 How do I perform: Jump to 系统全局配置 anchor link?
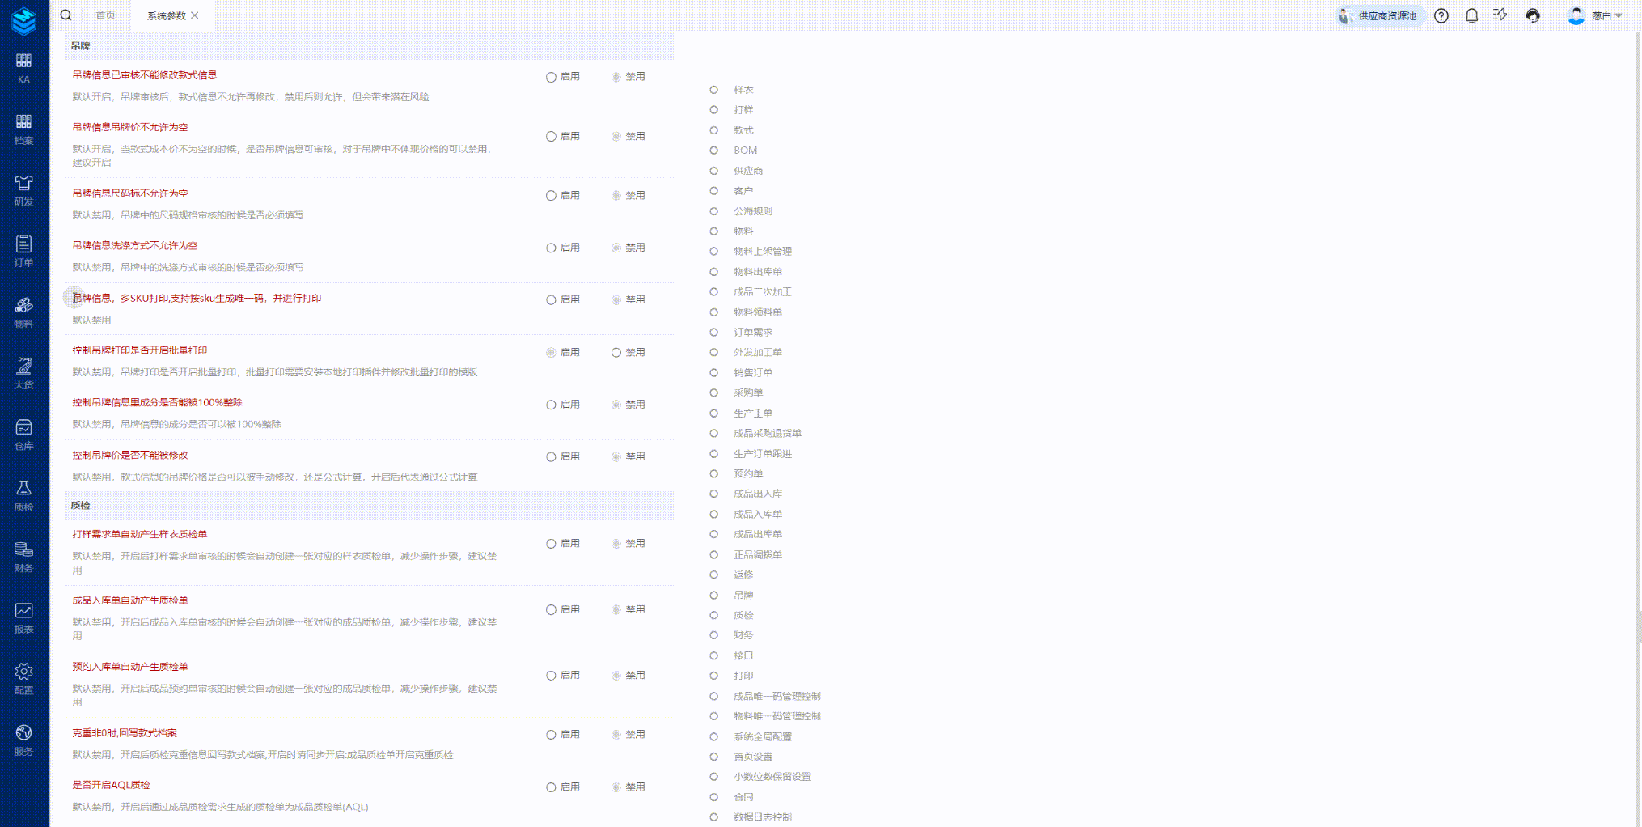(762, 737)
